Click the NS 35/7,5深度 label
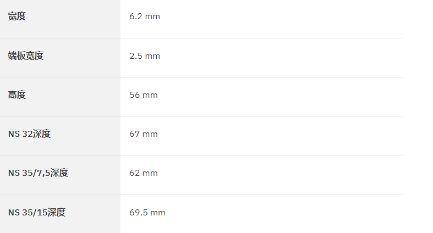The image size is (433, 233). (38, 173)
